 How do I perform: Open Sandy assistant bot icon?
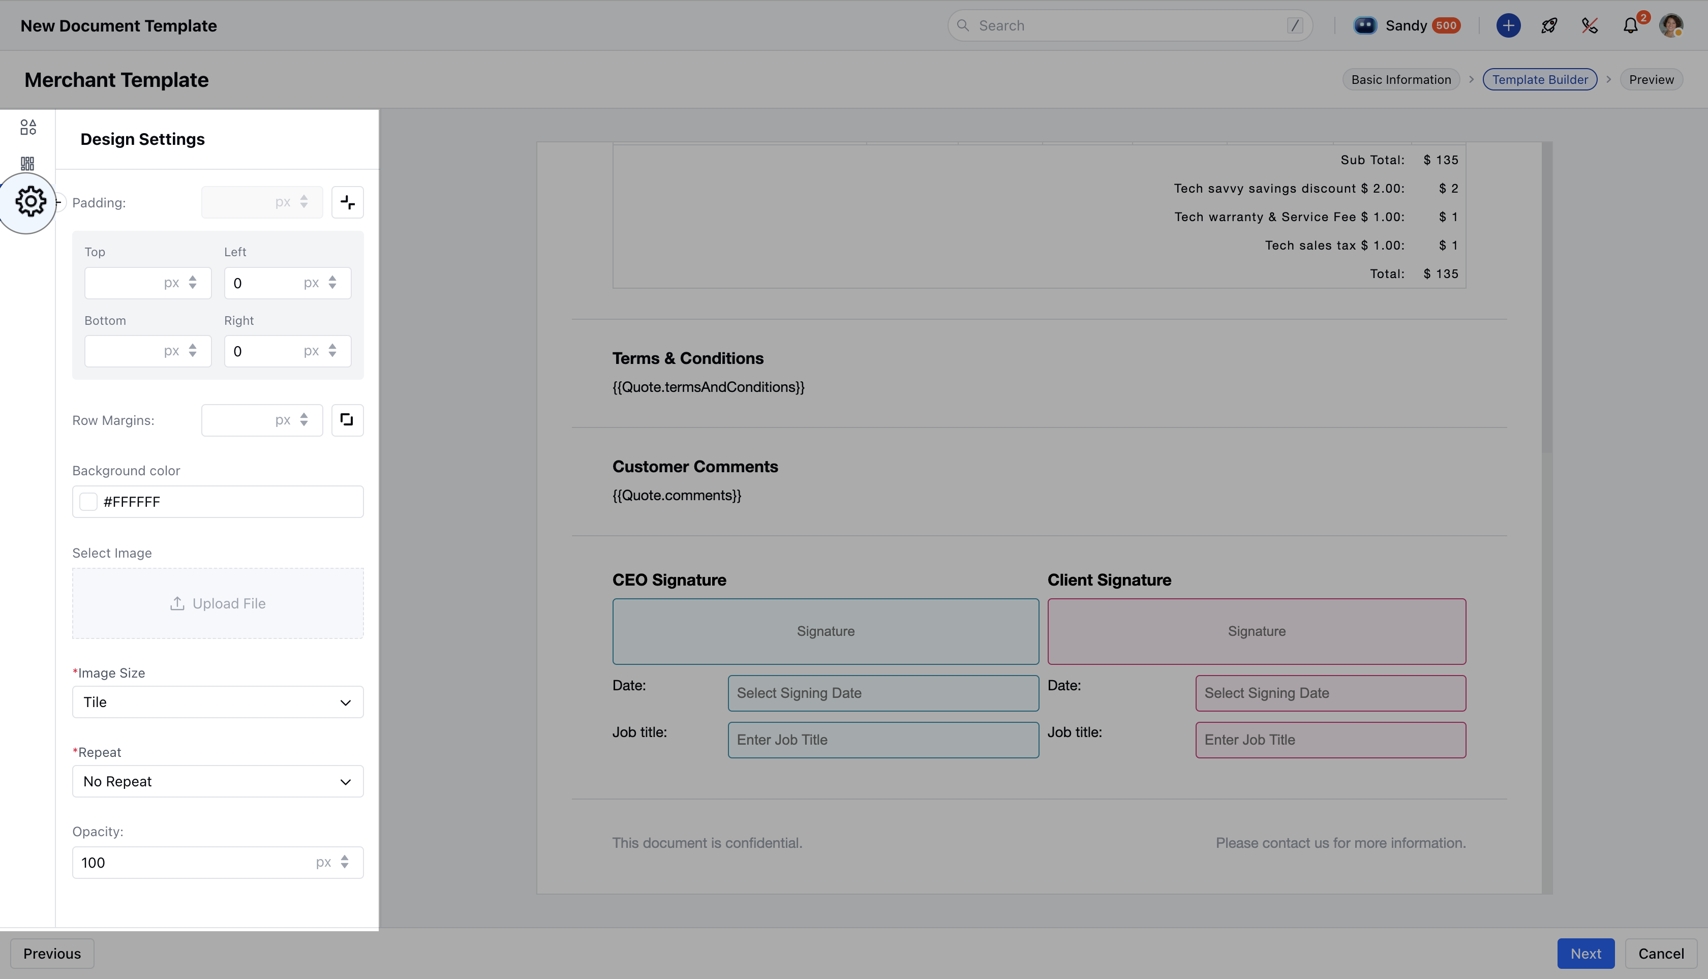[x=1364, y=25]
